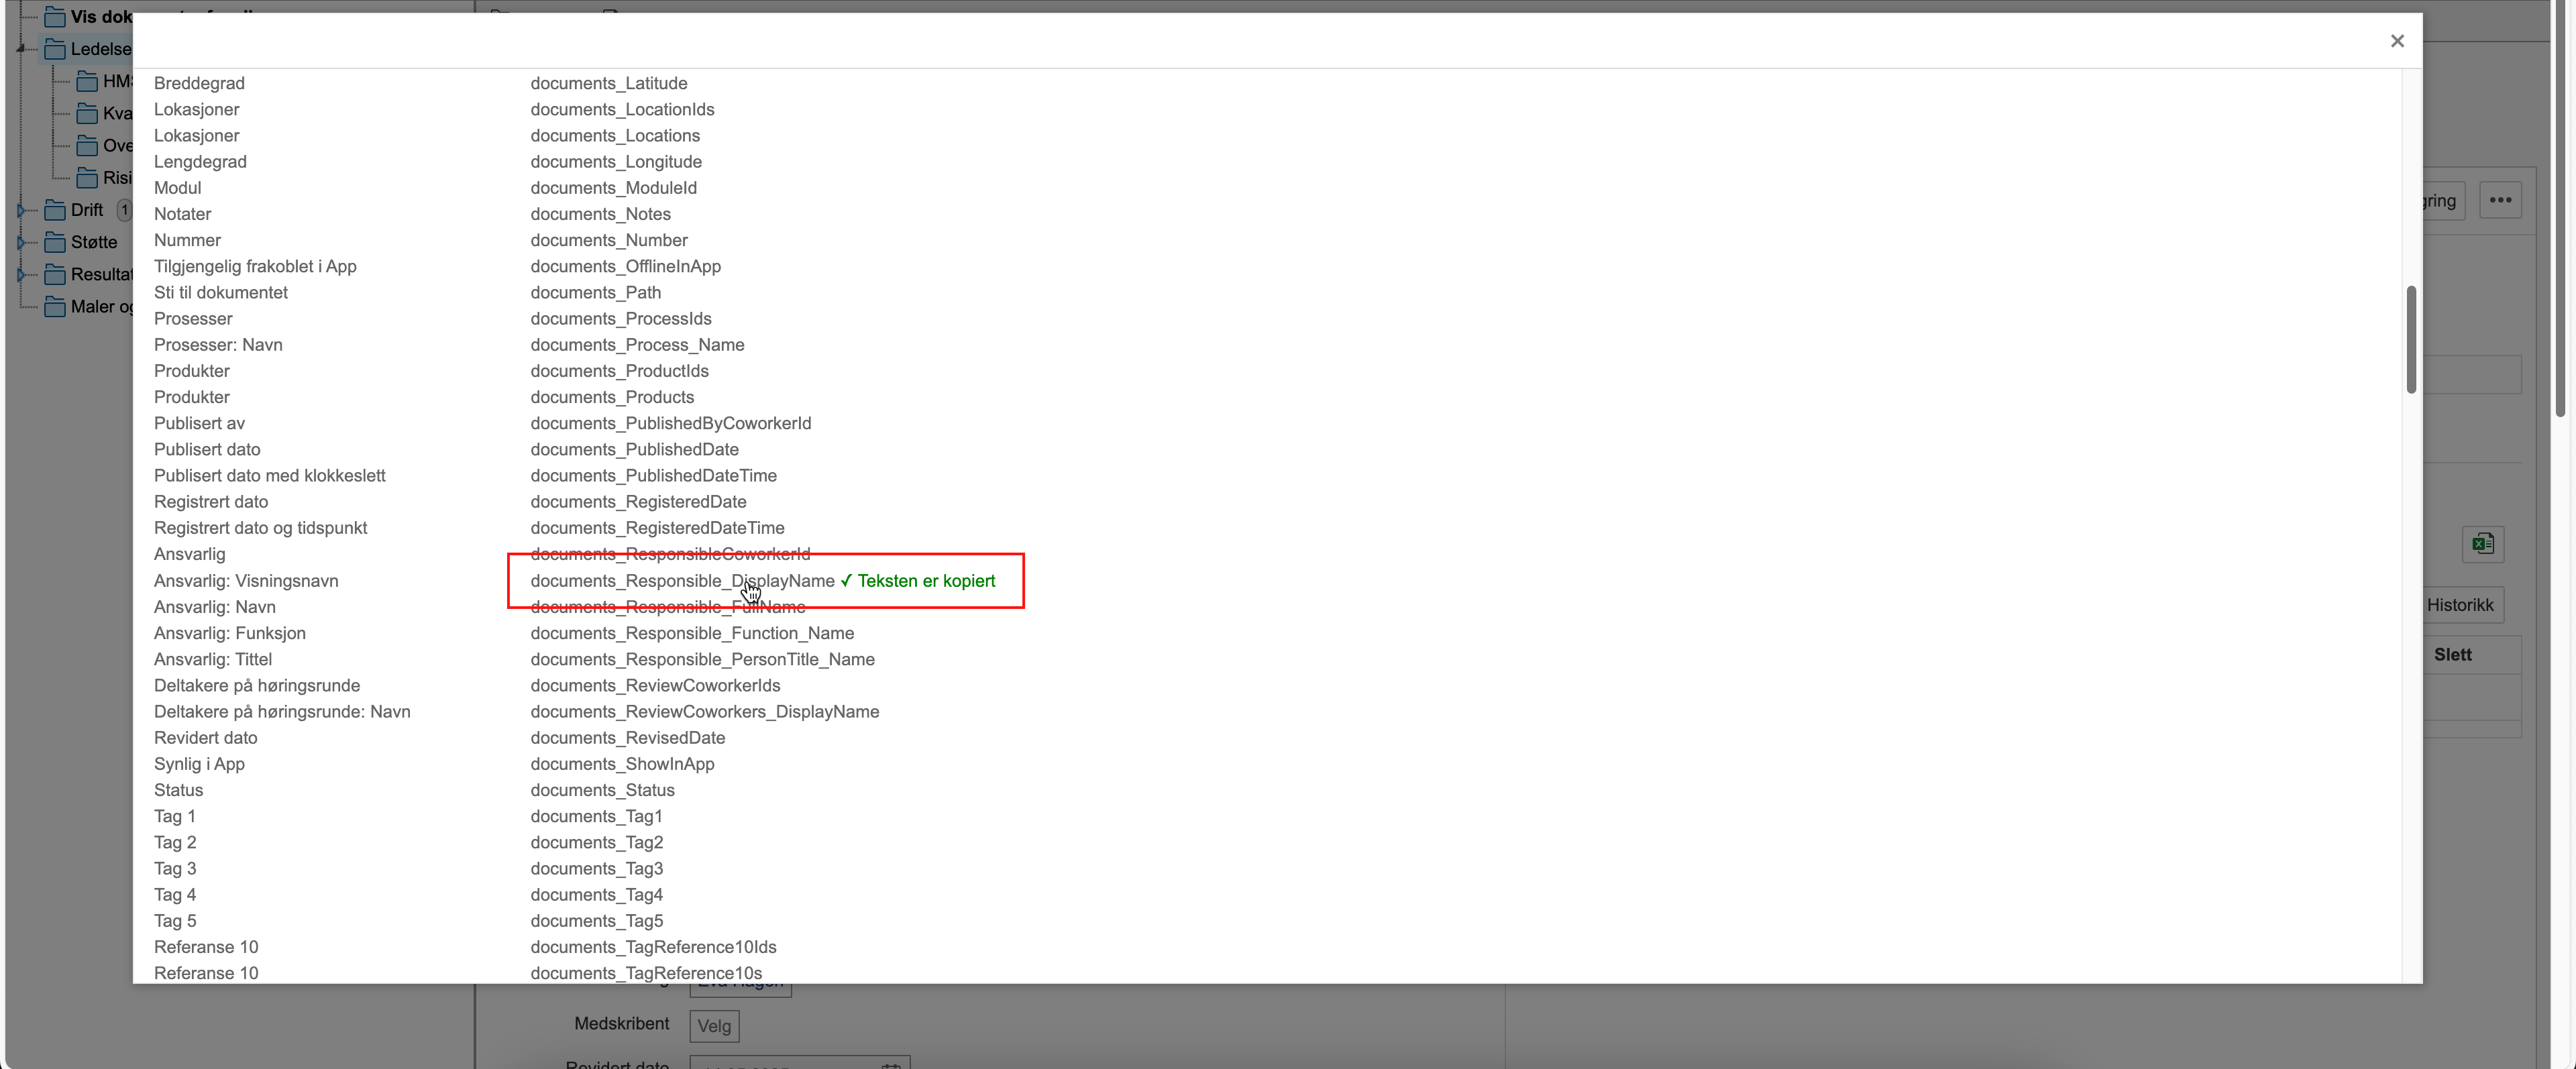Copy documents_Responsible_Function_Name field code
2576x1069 pixels.
(692, 633)
